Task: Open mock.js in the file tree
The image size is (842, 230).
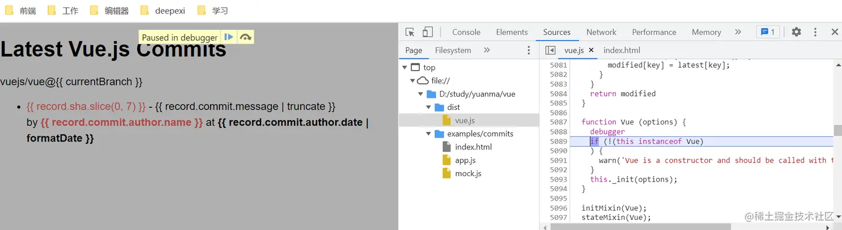Action: point(469,174)
